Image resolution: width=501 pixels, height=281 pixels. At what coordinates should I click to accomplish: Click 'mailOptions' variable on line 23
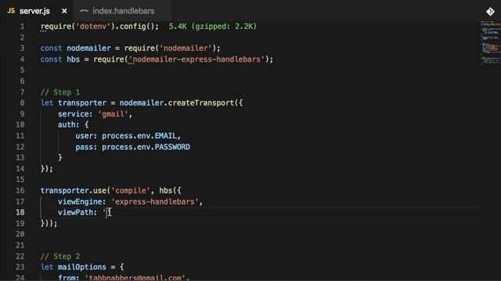[81, 267]
